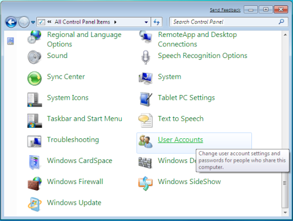Image resolution: width=293 pixels, height=221 pixels.
Task: Click Text to Speech link
Action: [x=180, y=118]
